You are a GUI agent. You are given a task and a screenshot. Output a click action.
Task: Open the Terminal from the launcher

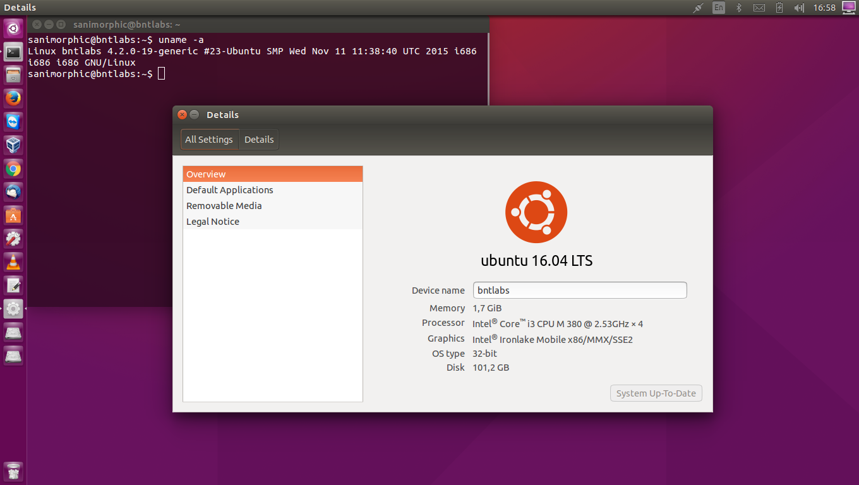[13, 52]
